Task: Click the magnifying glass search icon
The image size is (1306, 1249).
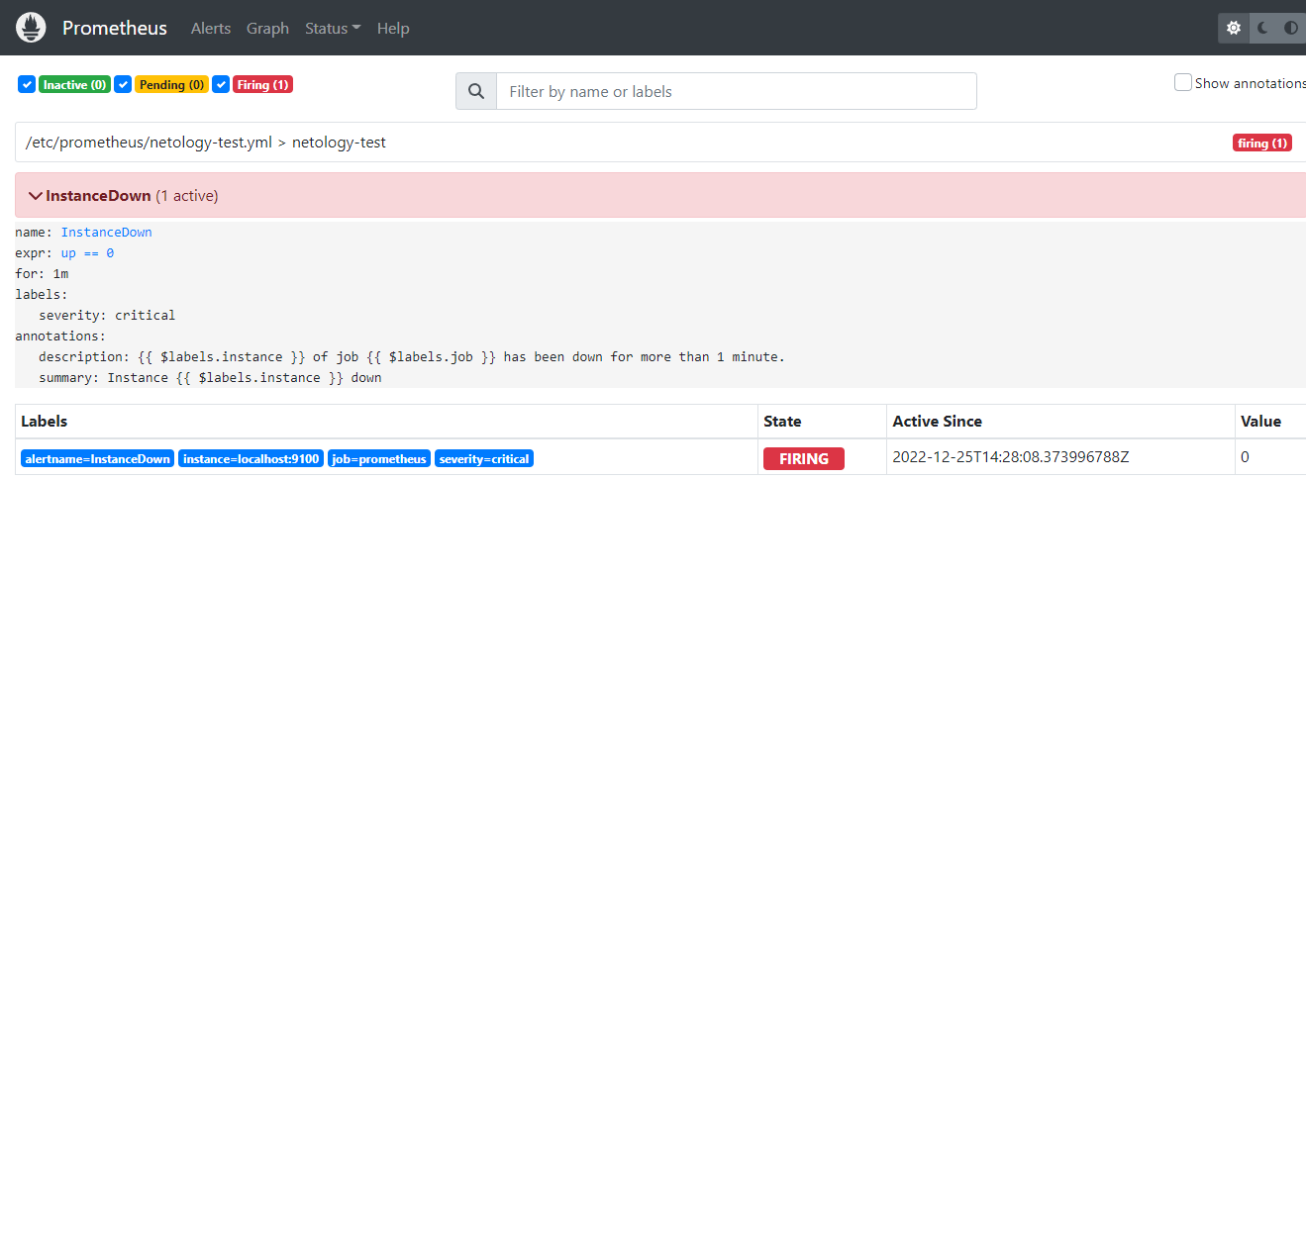Action: point(476,91)
